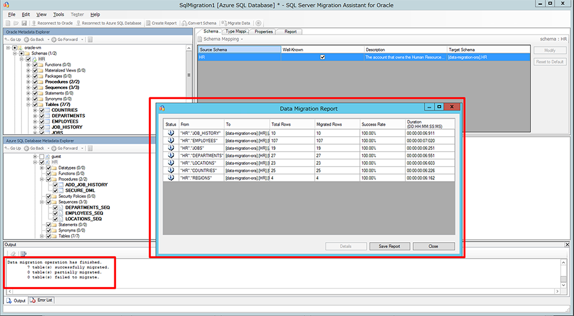
Task: Click the JOB_HISTORY row status info icon
Action: [170, 133]
